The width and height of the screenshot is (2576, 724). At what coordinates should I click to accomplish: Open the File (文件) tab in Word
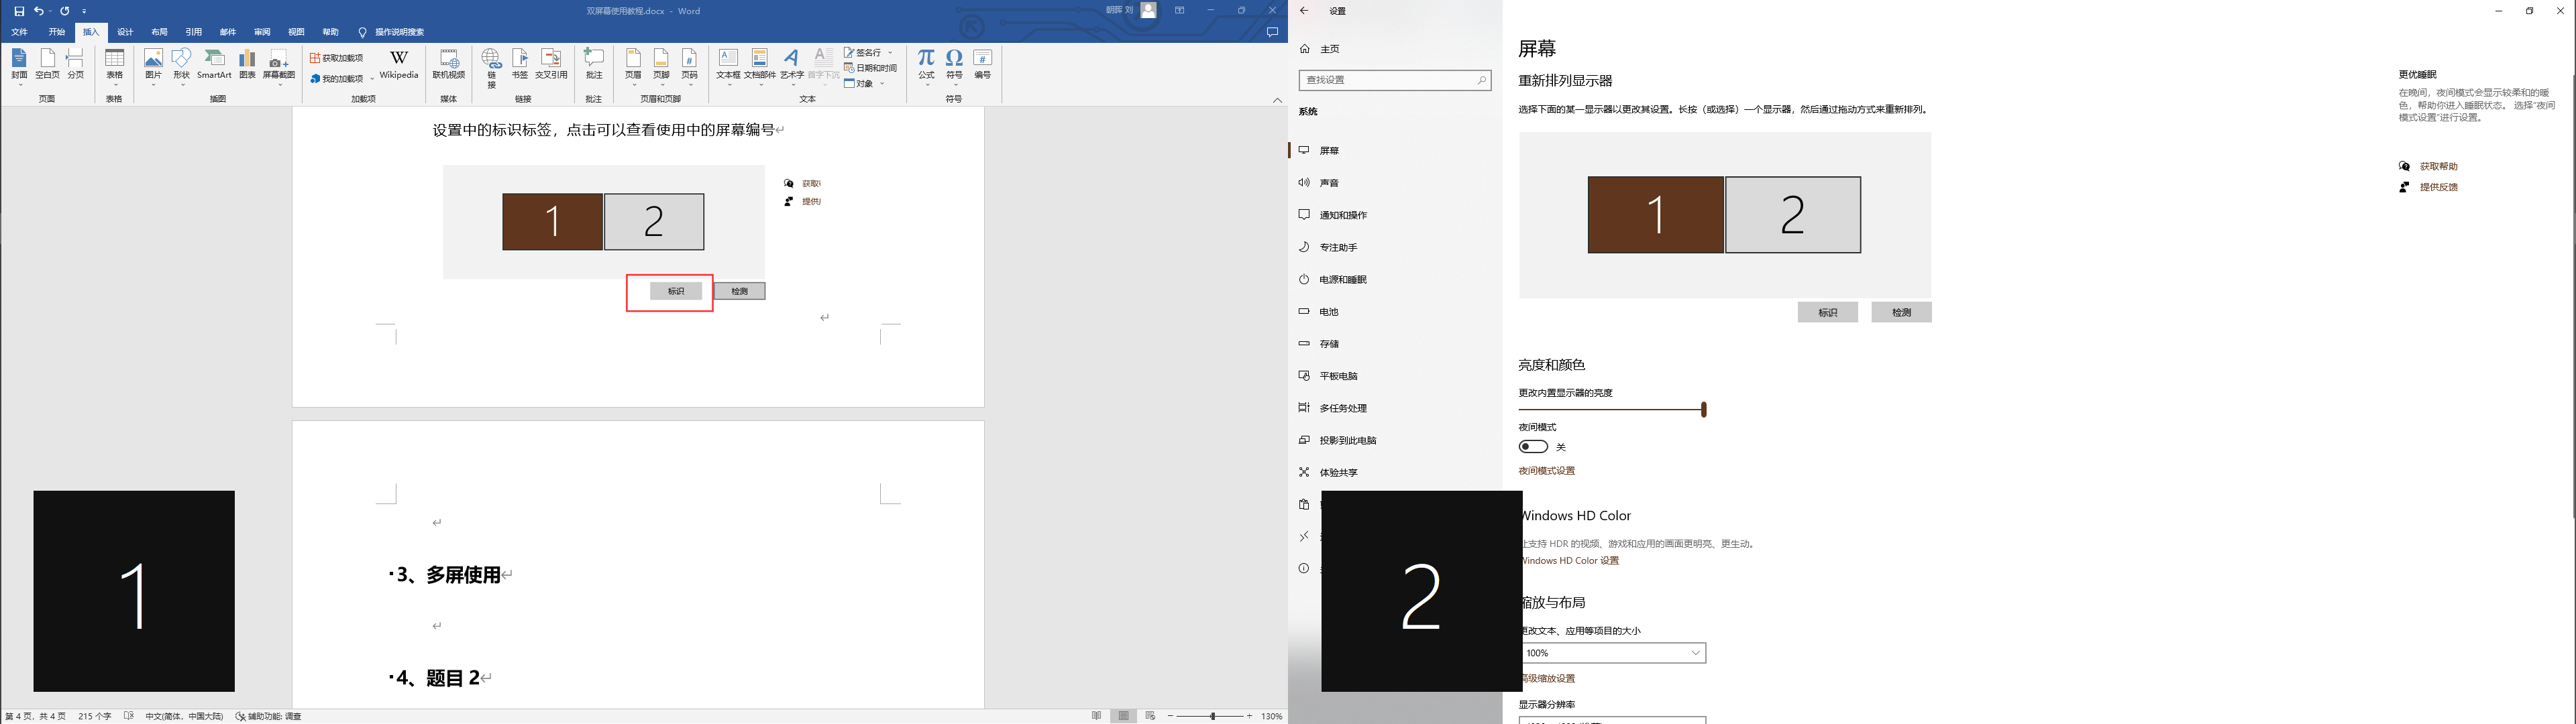19,32
